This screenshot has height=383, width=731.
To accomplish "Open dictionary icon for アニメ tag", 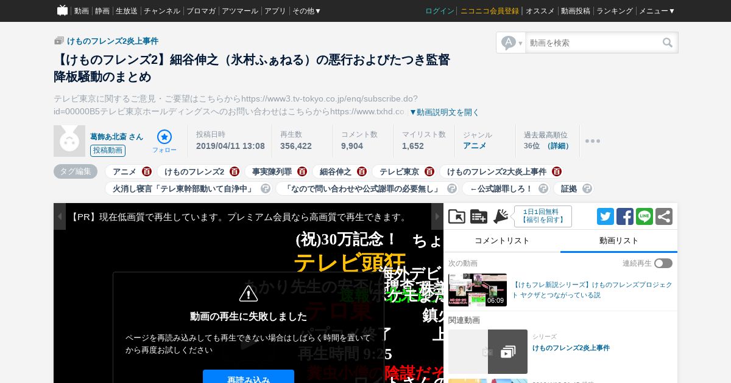I will [147, 171].
